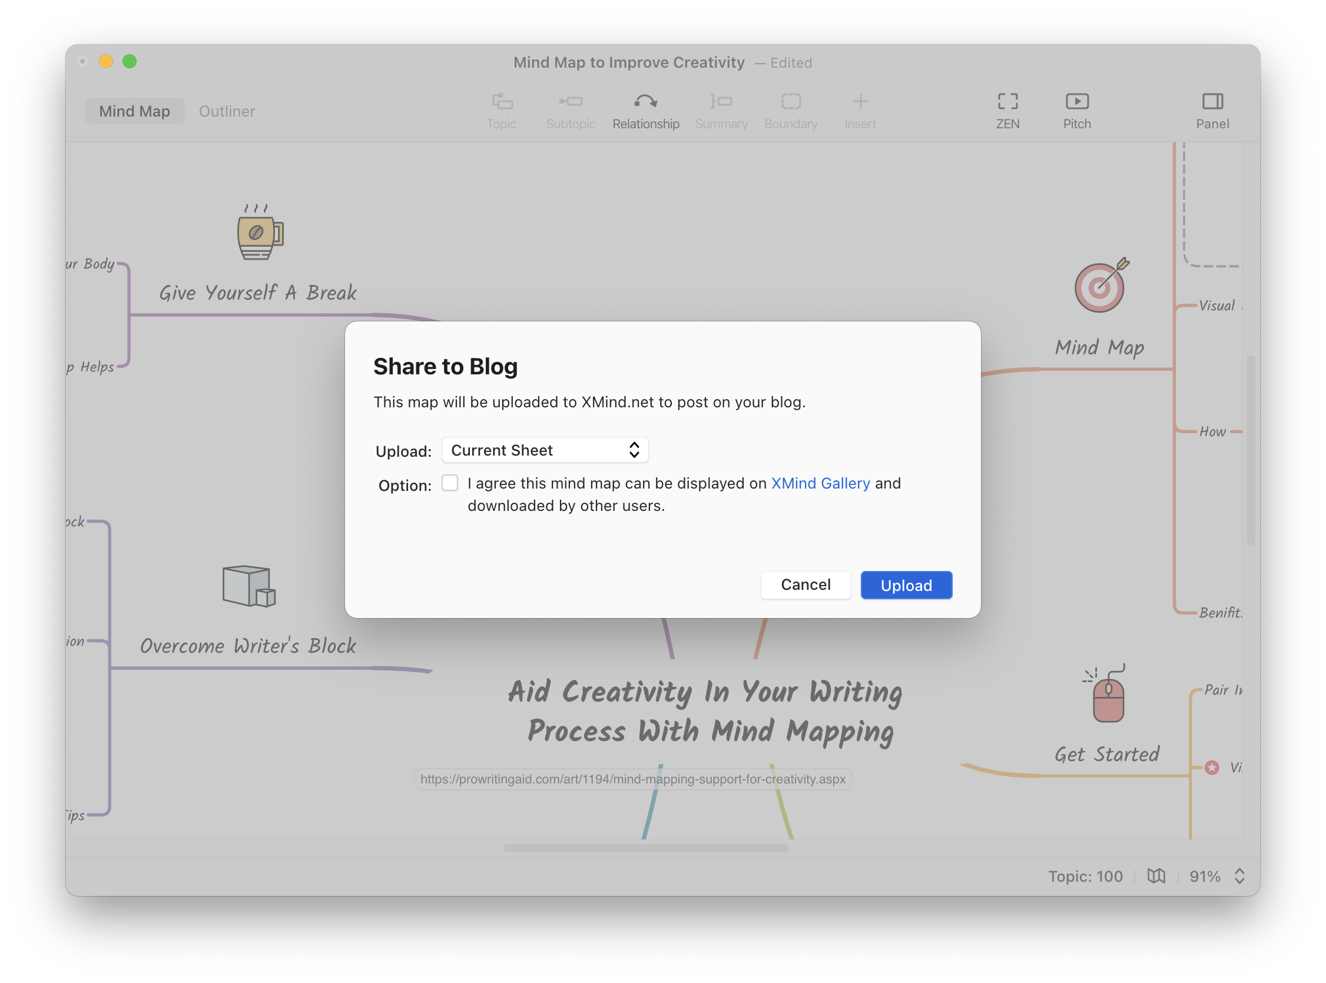Click the Subtopic toolbar icon
Viewport: 1326px width, 983px height.
click(571, 111)
